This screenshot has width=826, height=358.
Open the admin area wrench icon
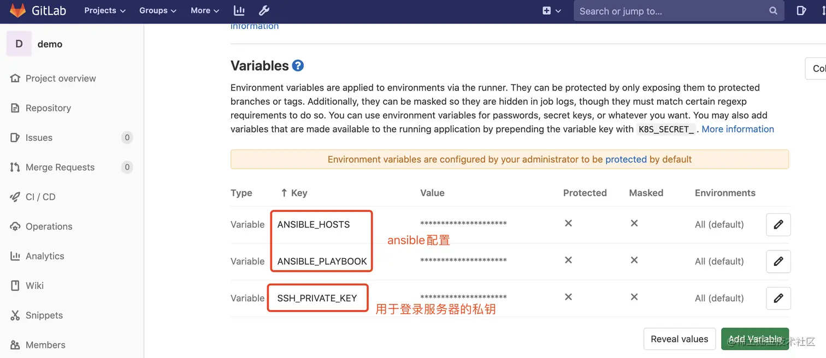(x=263, y=10)
